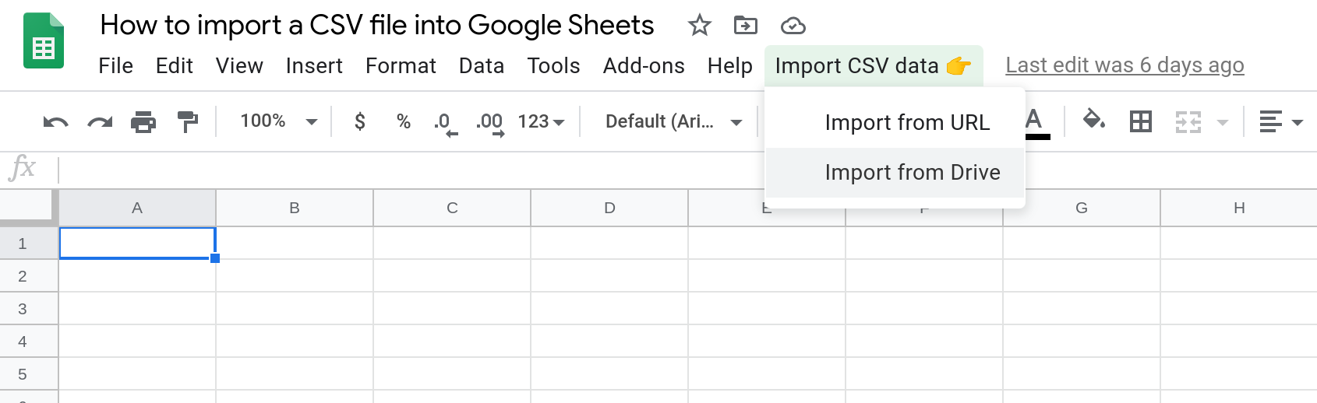
Task: Select row 4 header
Action: 29,342
